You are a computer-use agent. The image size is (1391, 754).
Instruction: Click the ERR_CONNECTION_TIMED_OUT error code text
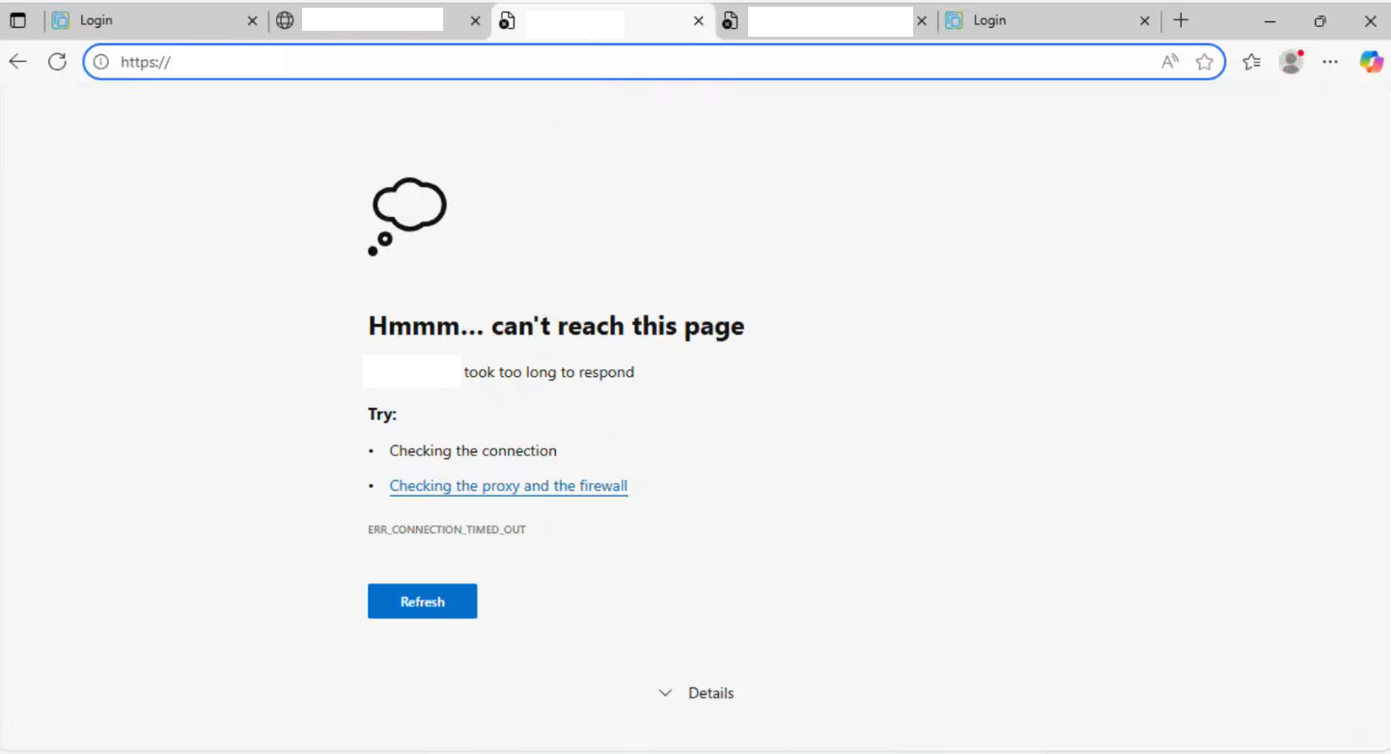(x=447, y=529)
